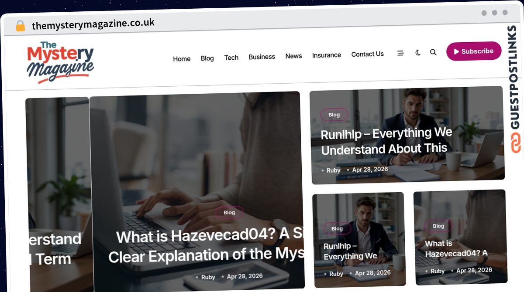Open the Insurance menu item

(x=327, y=55)
